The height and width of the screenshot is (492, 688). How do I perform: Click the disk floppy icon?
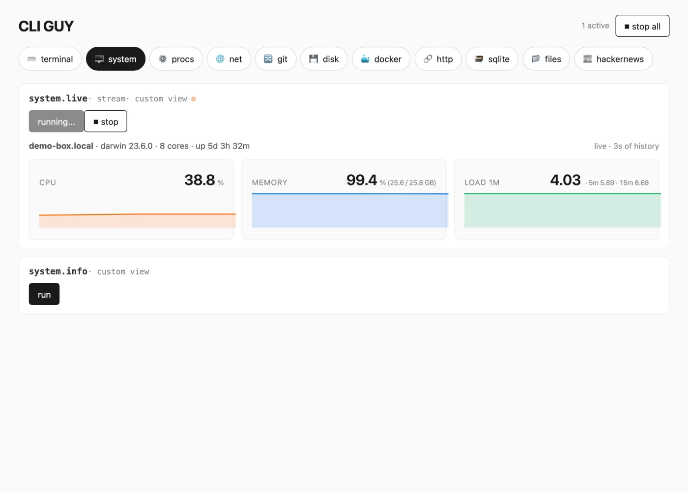pos(314,59)
